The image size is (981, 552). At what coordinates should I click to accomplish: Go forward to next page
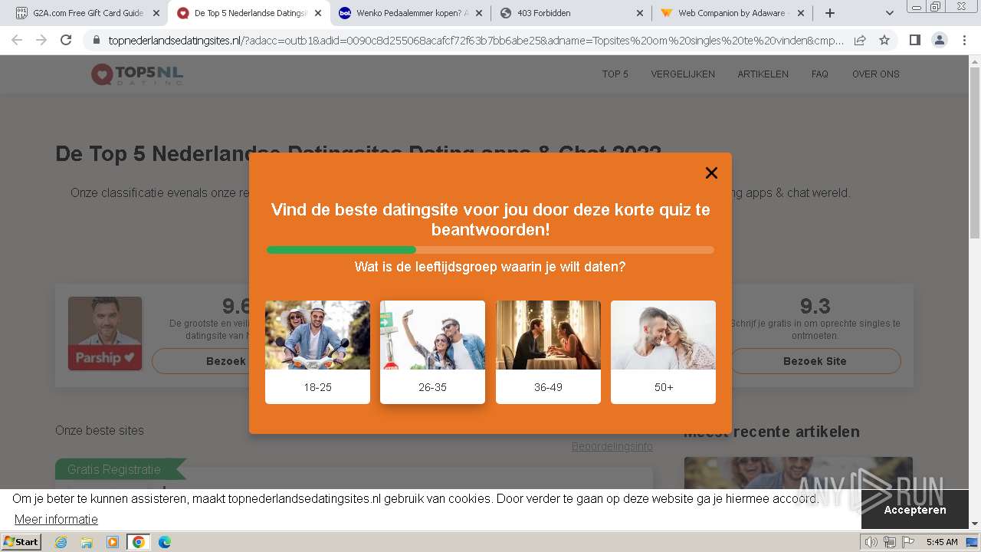tap(41, 40)
